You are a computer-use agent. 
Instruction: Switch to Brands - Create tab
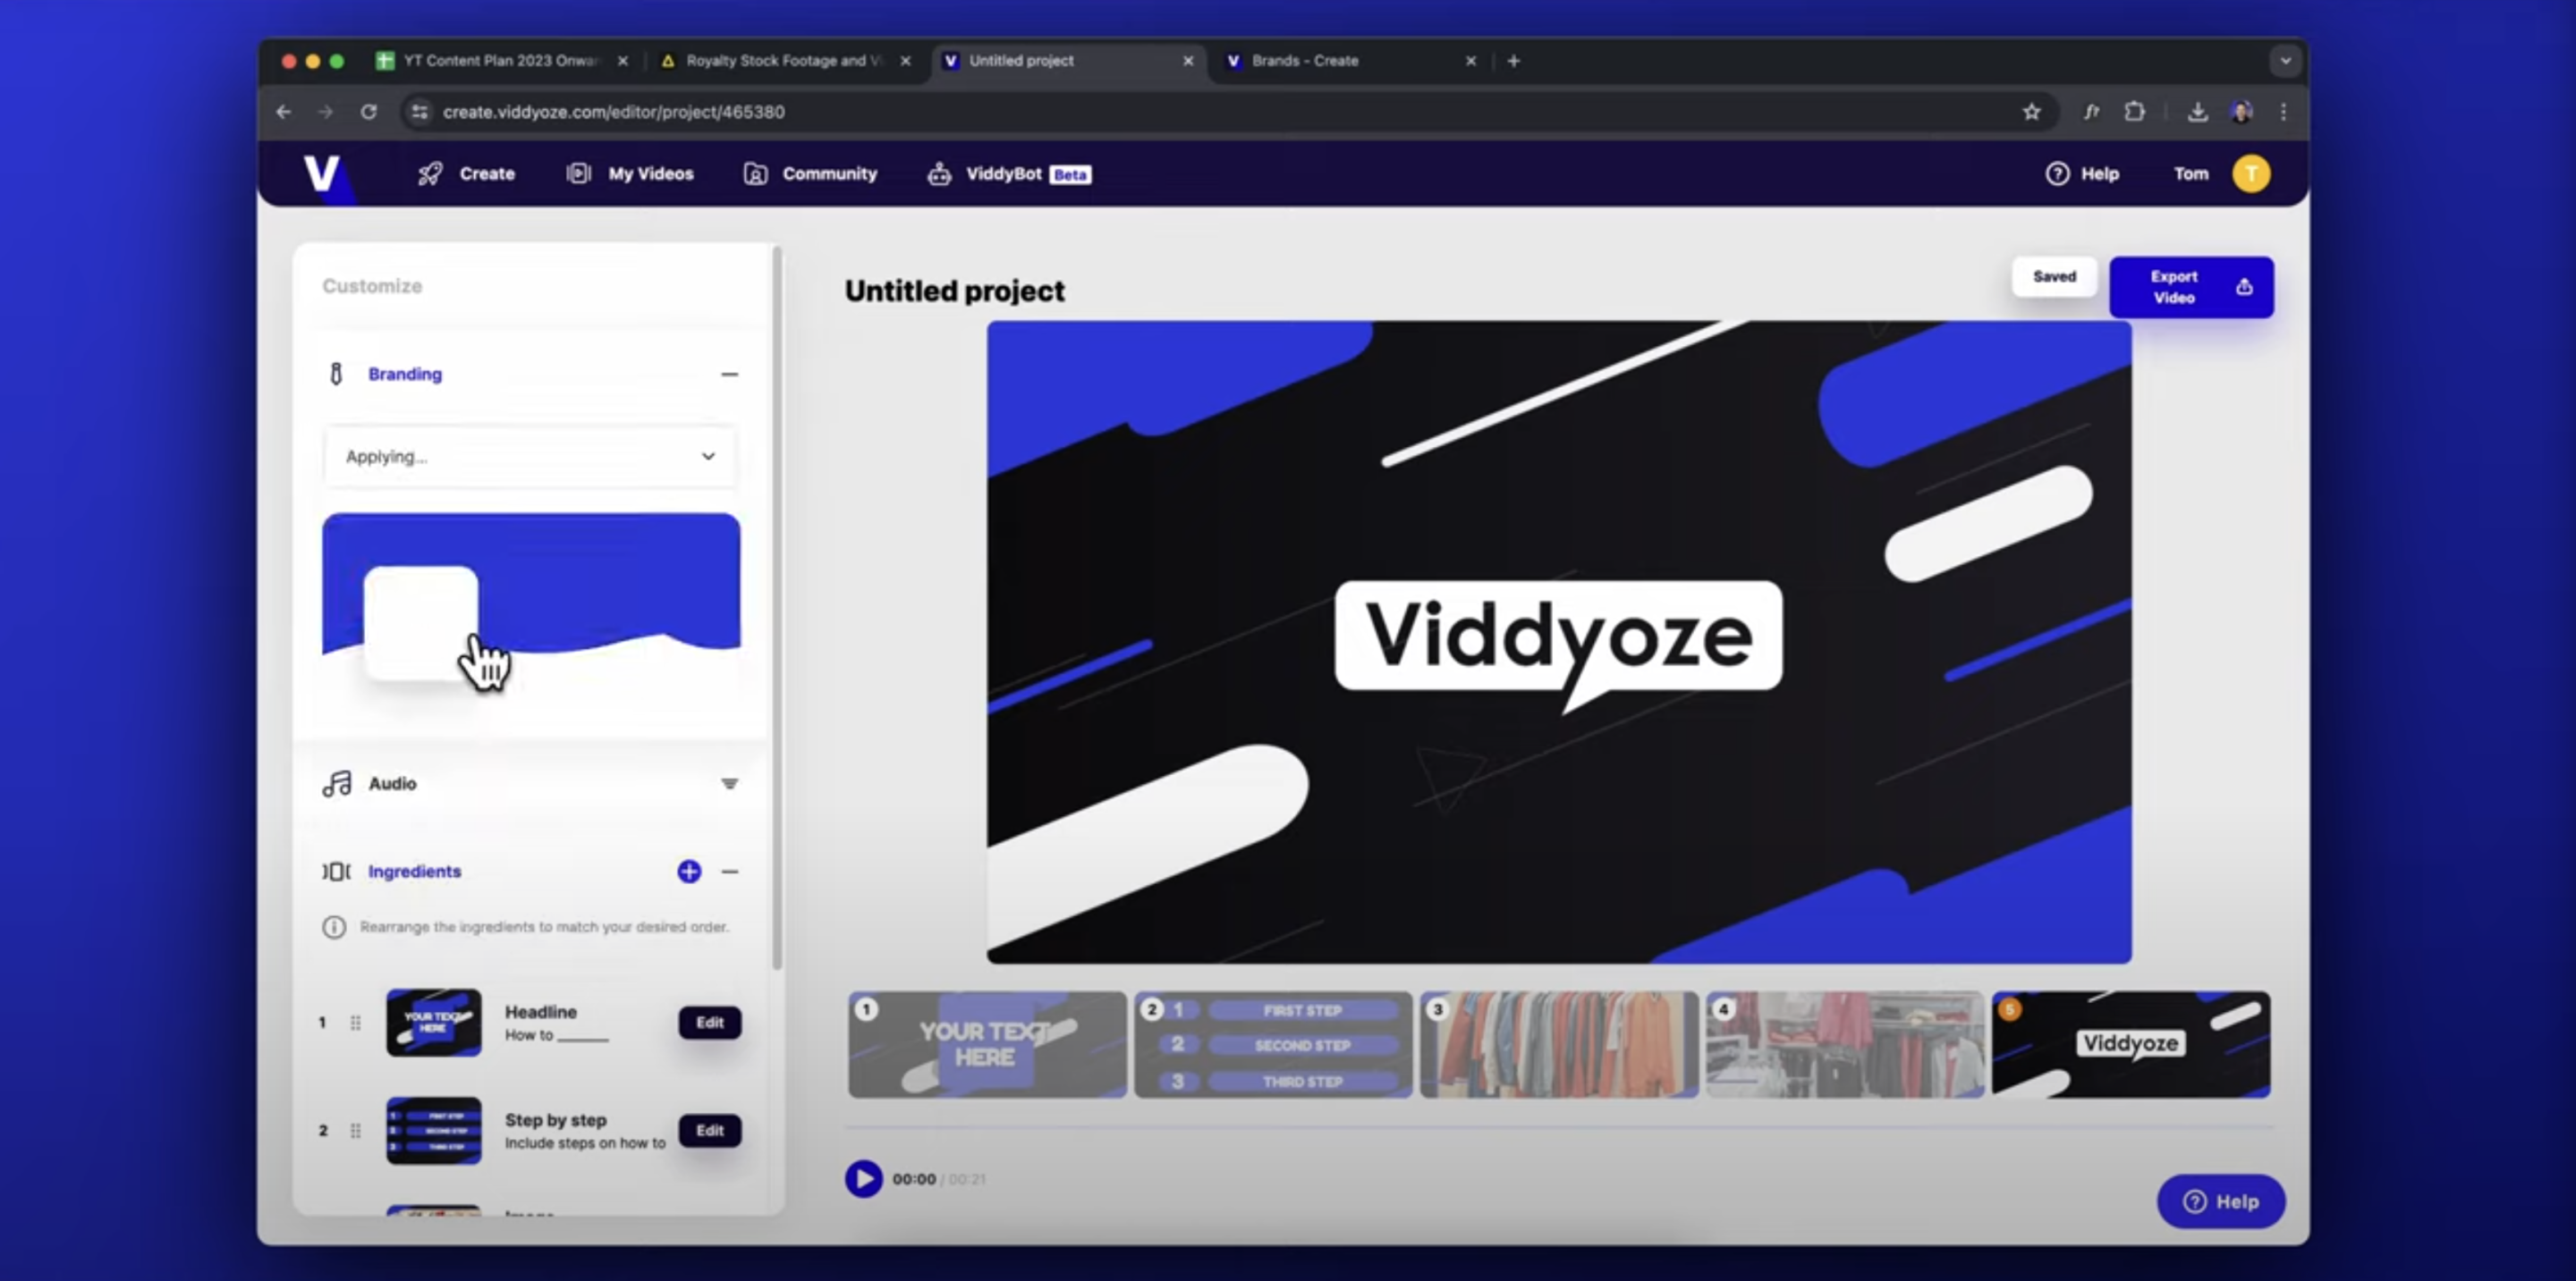pyautogui.click(x=1350, y=61)
